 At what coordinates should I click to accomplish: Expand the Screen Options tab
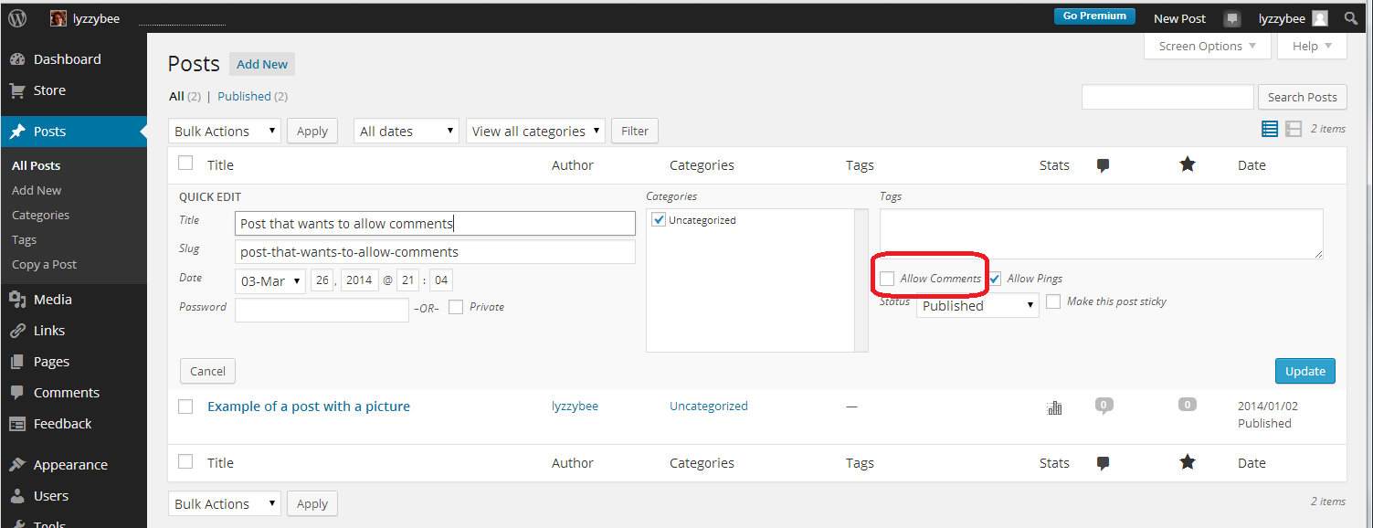tap(1207, 47)
